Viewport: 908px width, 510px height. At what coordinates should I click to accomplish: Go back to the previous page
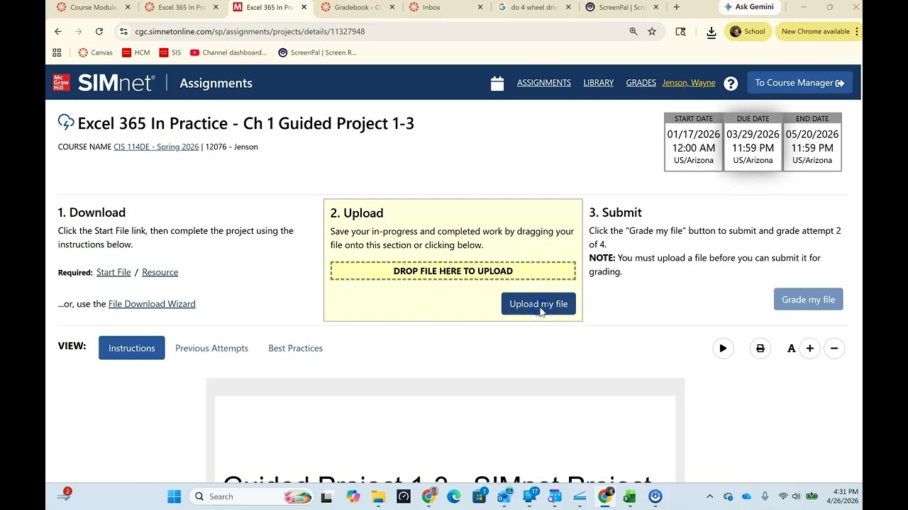58,31
